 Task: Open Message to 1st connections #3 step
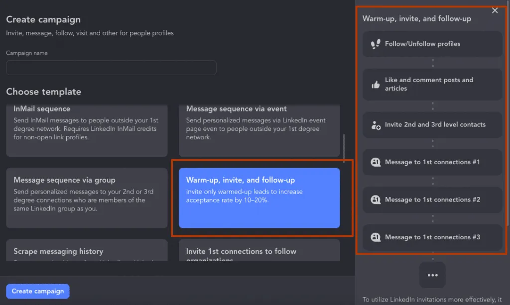coord(432,237)
